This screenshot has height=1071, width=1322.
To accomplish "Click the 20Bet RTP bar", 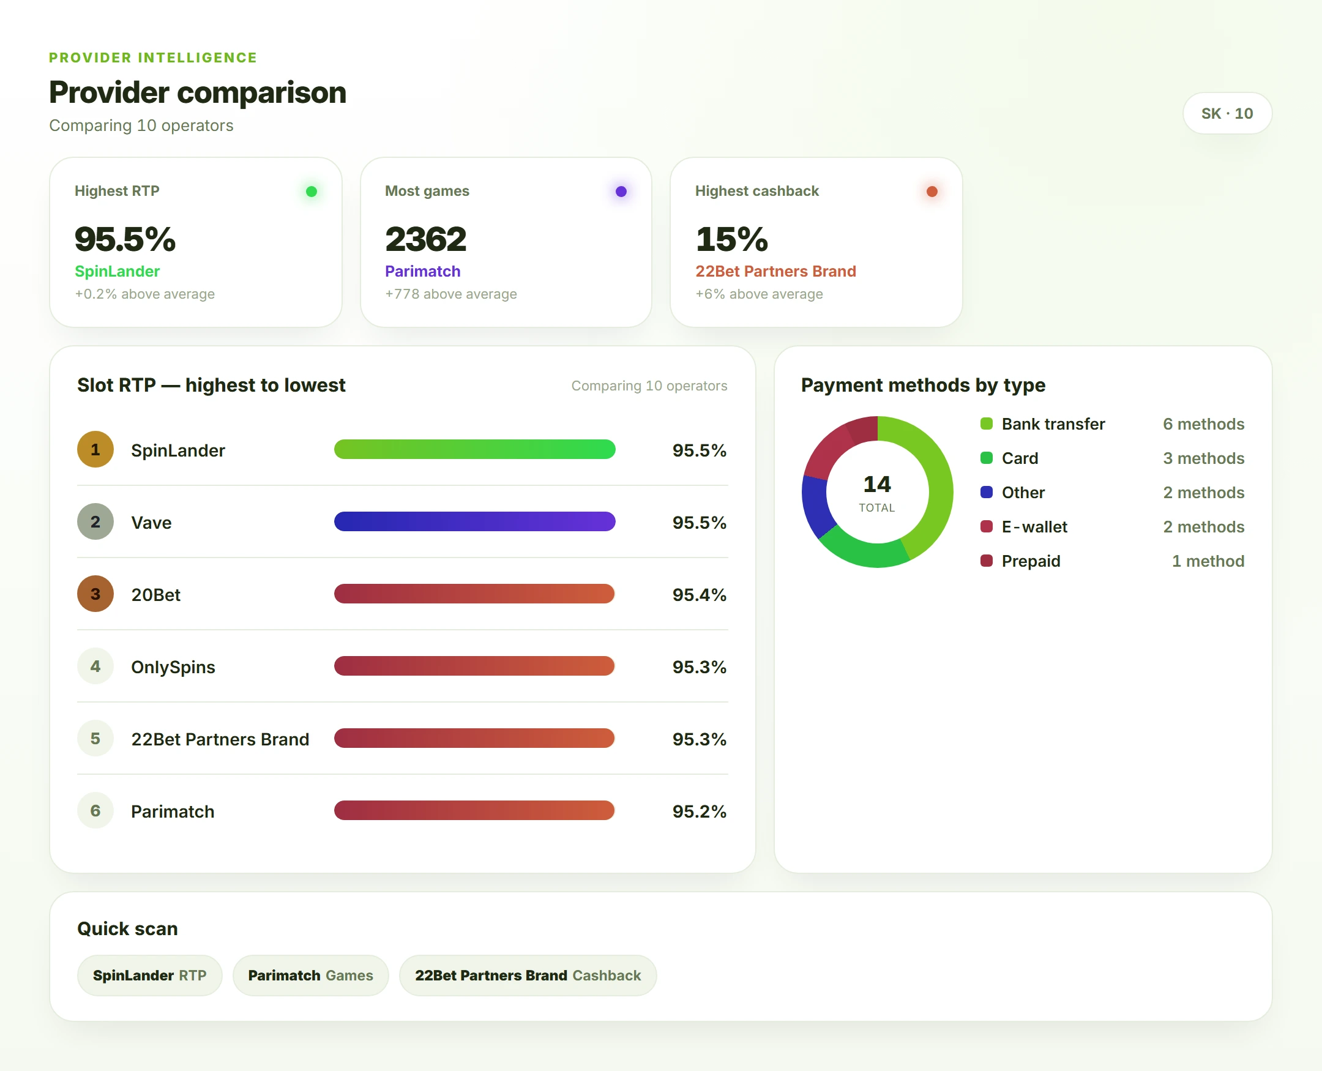I will coord(474,594).
